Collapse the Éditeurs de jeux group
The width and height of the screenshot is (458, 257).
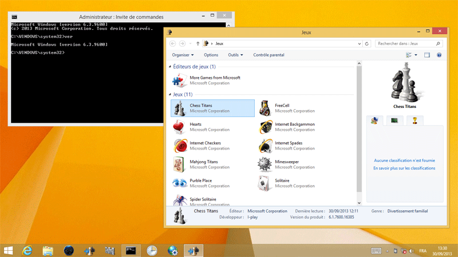(x=170, y=67)
